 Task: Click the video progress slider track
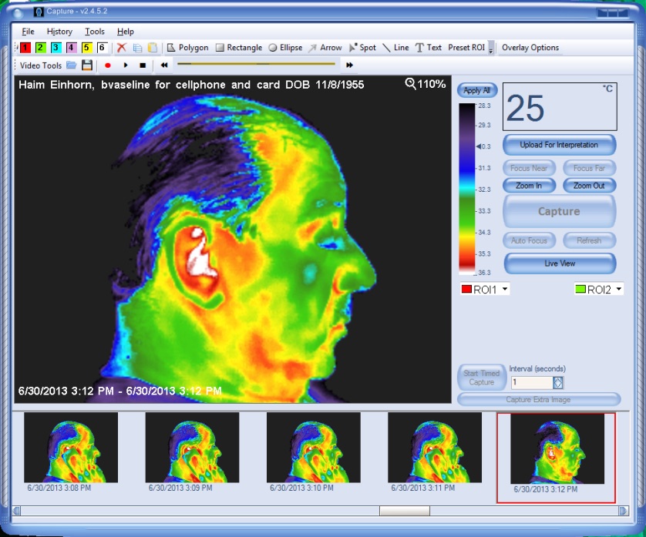256,64
